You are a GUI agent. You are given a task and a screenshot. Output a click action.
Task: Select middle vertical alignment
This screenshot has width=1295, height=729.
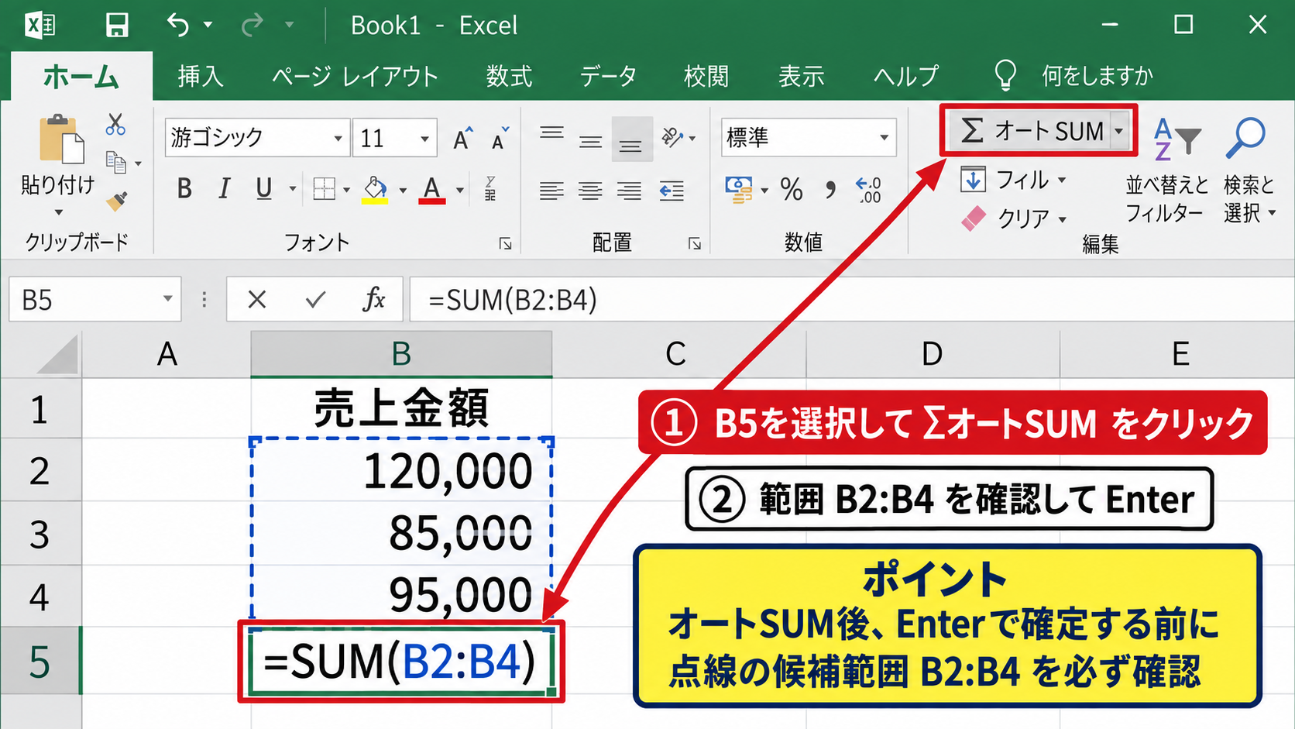pos(590,141)
